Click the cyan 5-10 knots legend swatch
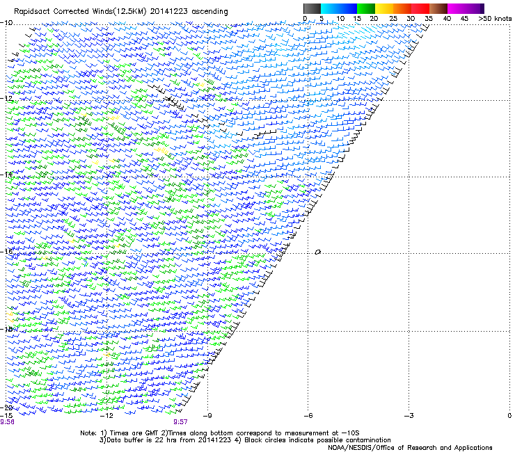The image size is (515, 452). [x=330, y=8]
